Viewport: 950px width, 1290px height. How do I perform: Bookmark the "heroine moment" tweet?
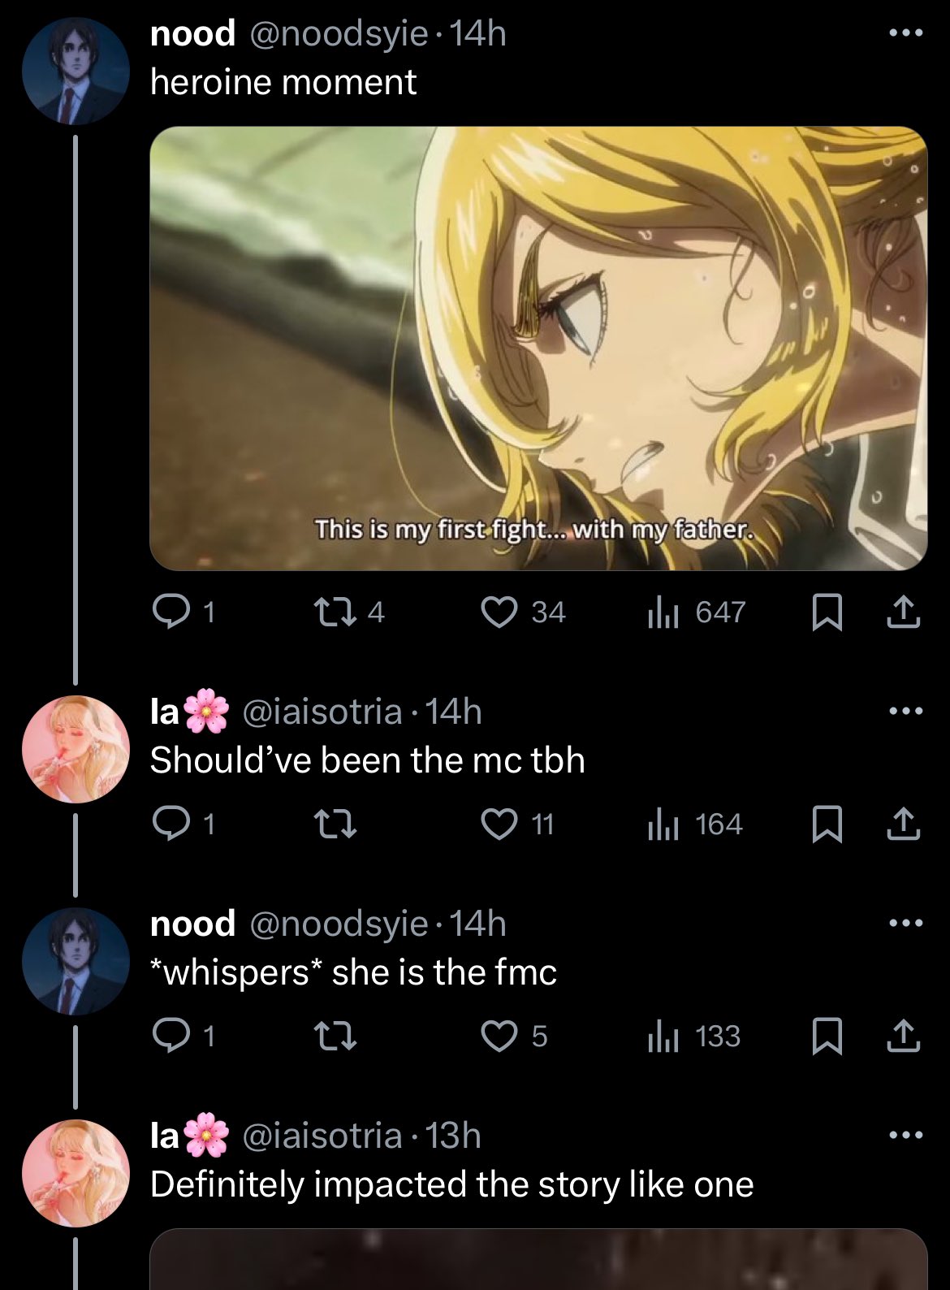(x=827, y=613)
